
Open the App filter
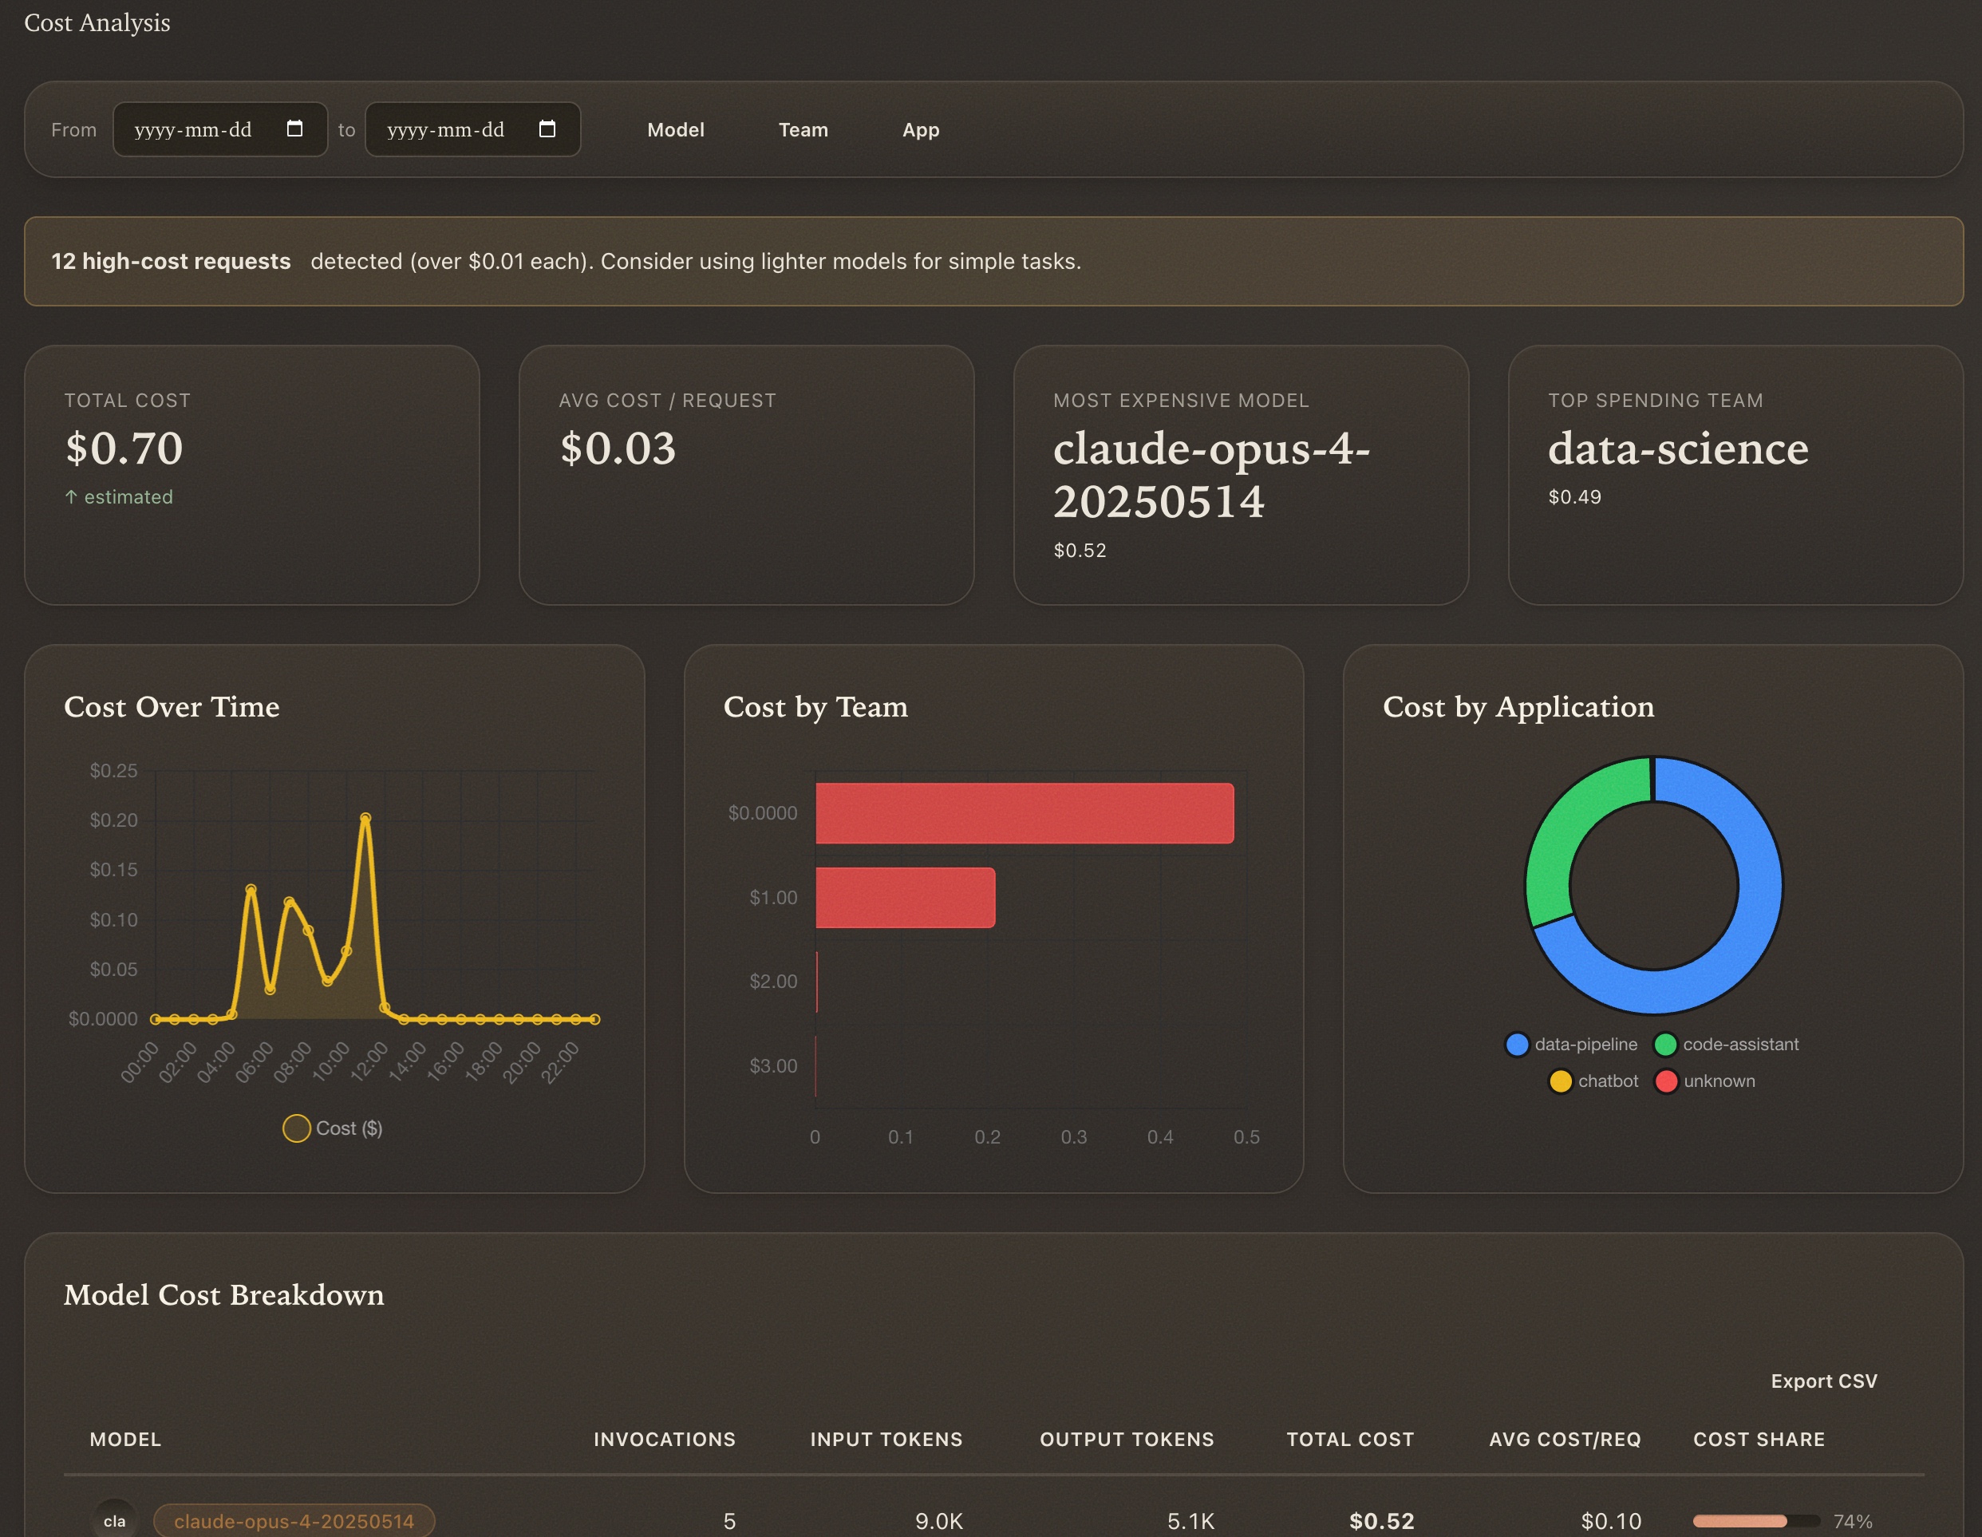[x=920, y=129]
